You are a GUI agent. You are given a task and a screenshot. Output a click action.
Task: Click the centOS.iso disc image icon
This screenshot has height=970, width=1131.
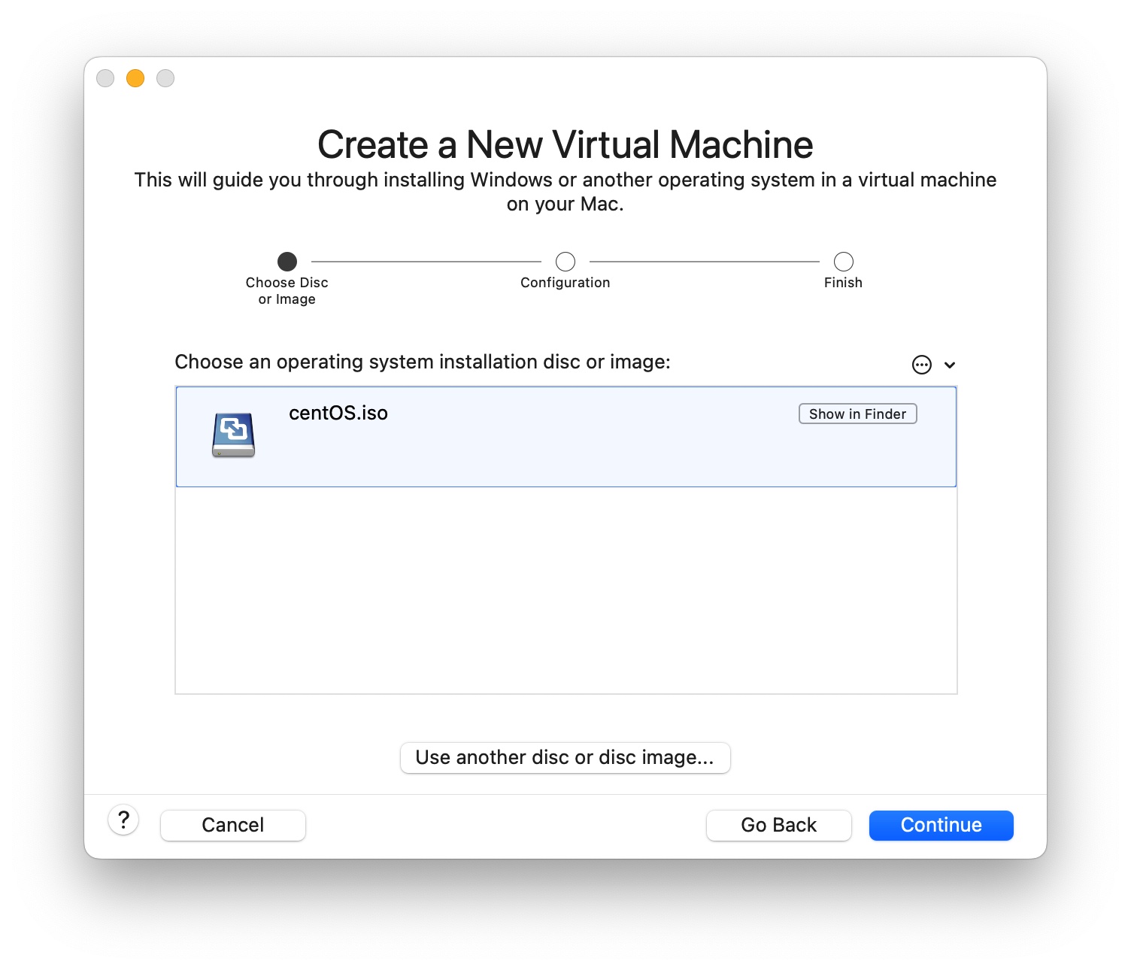233,435
